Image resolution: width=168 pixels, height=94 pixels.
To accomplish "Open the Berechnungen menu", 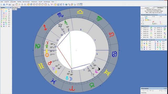I will coord(26,2).
